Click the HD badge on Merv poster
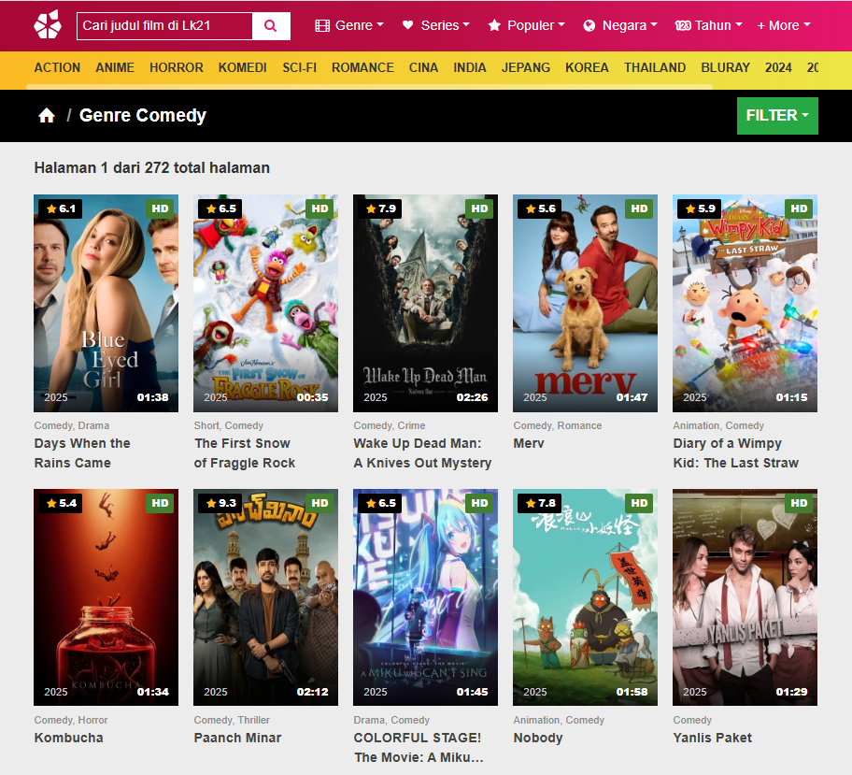The height and width of the screenshot is (775, 852). pos(639,208)
